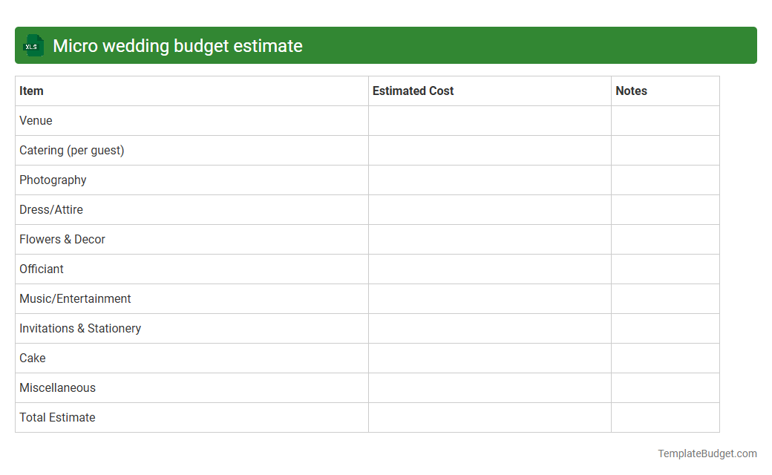The height and width of the screenshot is (475, 772).
Task: Click the Notes column header
Action: point(631,91)
